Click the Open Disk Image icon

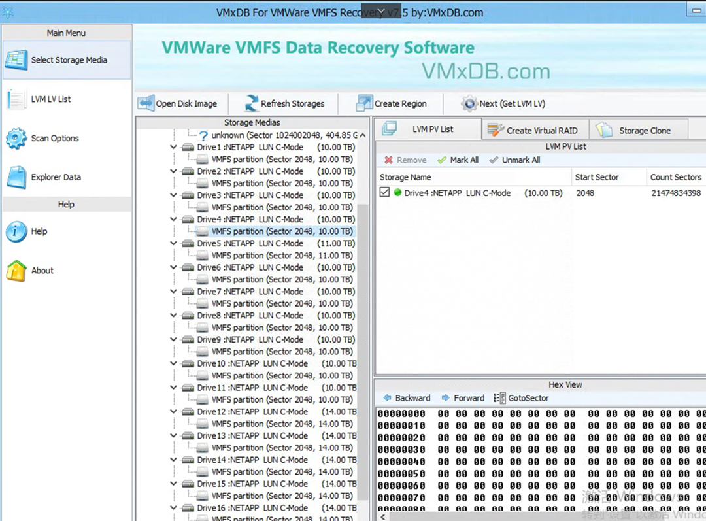click(x=146, y=103)
